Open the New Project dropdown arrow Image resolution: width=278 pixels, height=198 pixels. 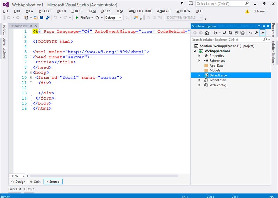click(x=31, y=18)
